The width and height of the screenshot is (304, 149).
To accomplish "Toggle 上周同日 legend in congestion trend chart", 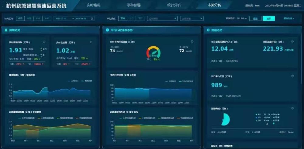I will pyautogui.click(x=73, y=81).
